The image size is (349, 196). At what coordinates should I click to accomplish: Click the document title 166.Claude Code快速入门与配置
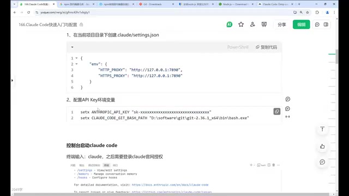[x=48, y=24]
